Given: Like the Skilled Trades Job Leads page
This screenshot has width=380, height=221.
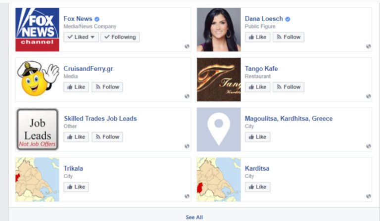Looking at the screenshot, I should 76,137.
